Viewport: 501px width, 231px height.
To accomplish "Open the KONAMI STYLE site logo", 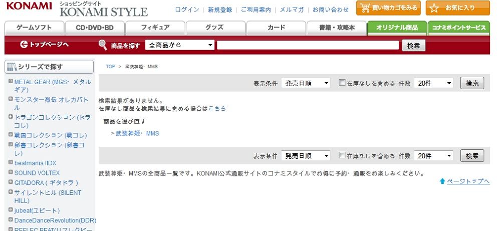I will (x=104, y=9).
